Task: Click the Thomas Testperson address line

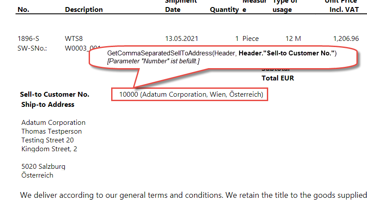Action: coord(52,131)
